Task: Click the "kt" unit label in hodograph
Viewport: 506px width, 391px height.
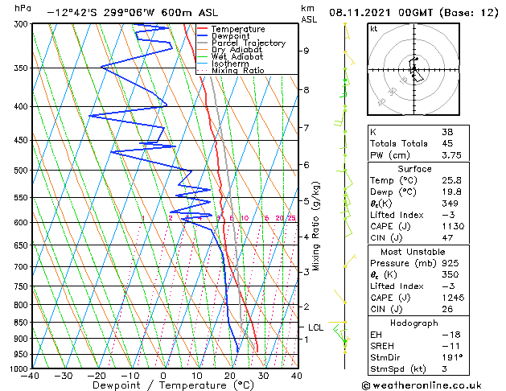Action: pos(374,29)
